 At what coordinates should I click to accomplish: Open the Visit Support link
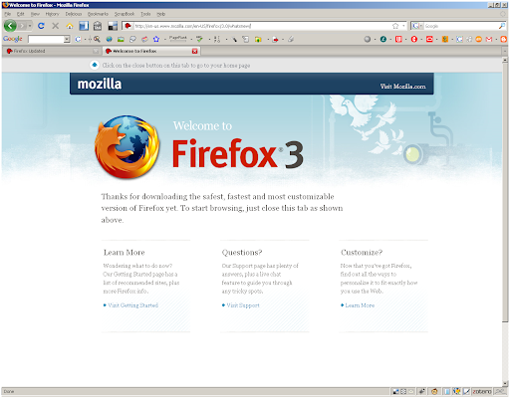point(243,305)
